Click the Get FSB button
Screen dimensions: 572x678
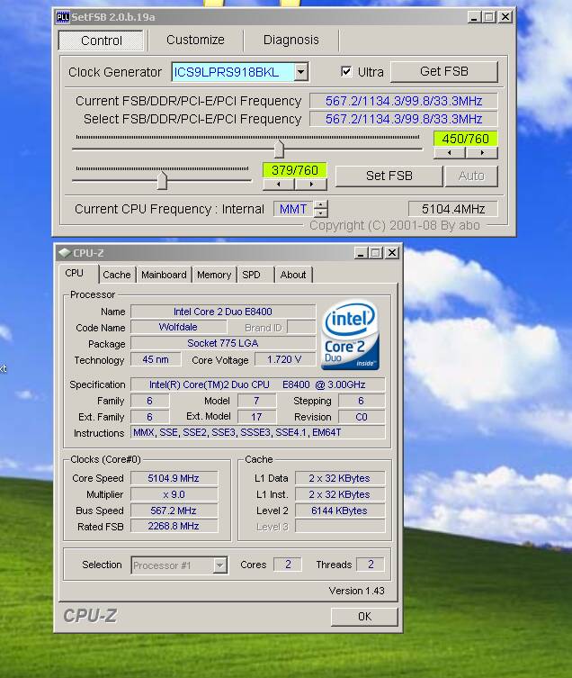(x=444, y=71)
